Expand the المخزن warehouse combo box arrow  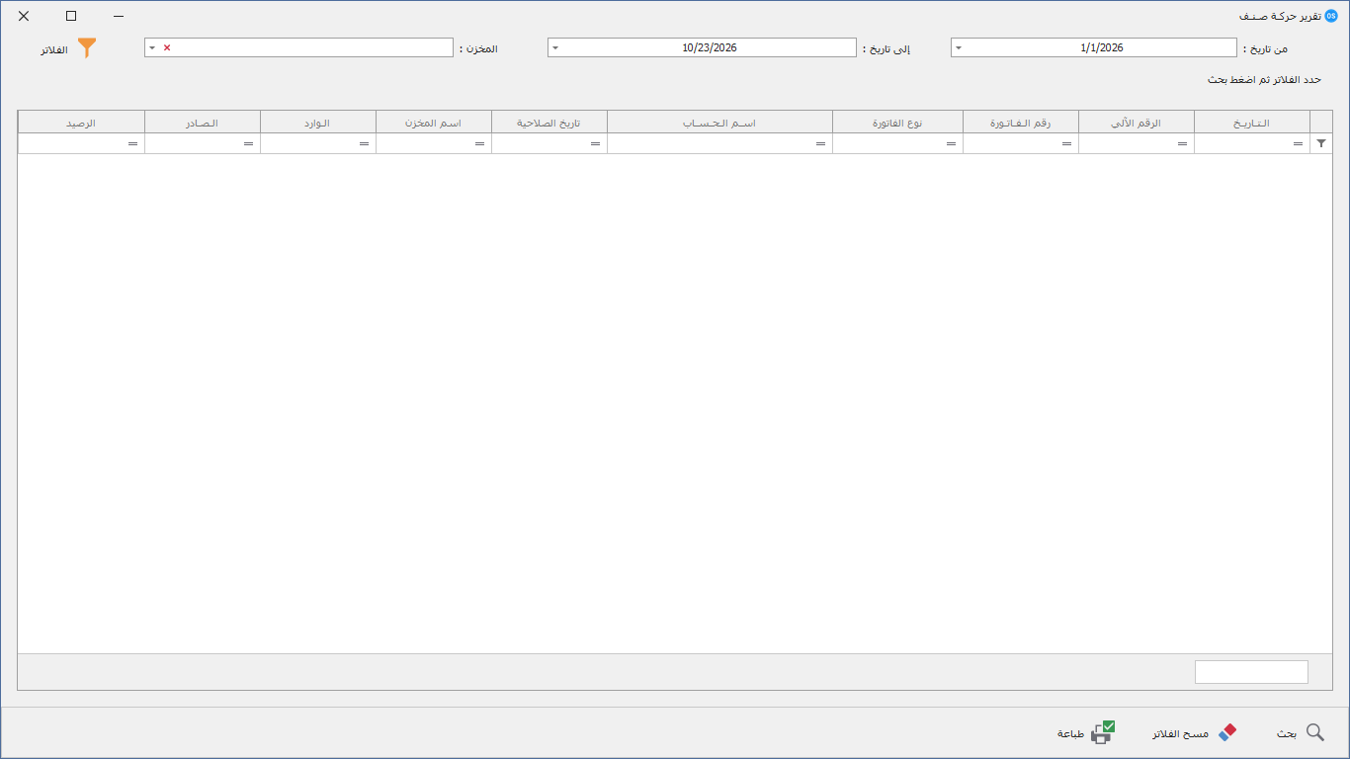pos(151,47)
